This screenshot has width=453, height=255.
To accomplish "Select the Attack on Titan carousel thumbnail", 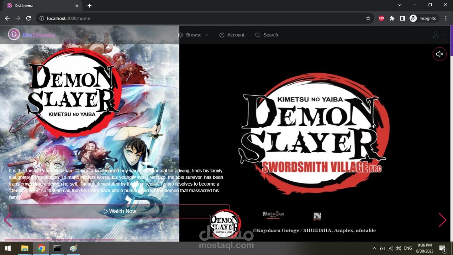I will click(273, 215).
